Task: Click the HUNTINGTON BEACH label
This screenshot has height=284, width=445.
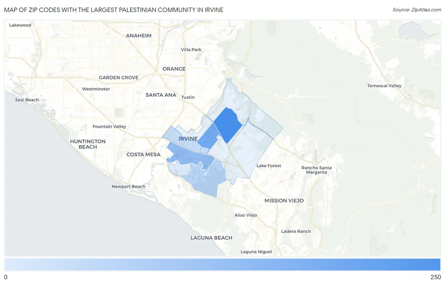Action: tap(88, 144)
